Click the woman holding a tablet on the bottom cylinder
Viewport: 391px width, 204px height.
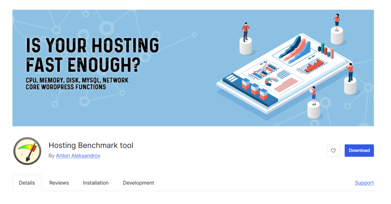point(313,95)
